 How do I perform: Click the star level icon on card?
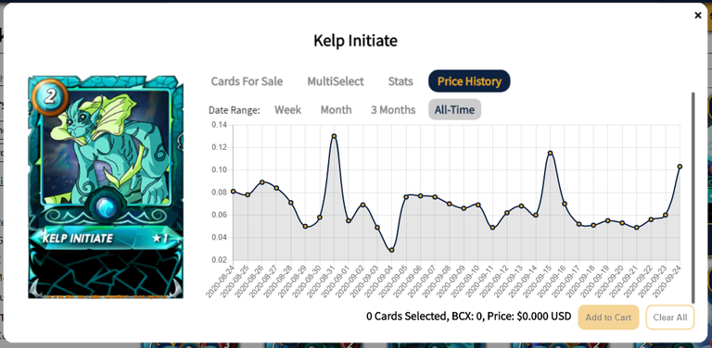coord(159,238)
